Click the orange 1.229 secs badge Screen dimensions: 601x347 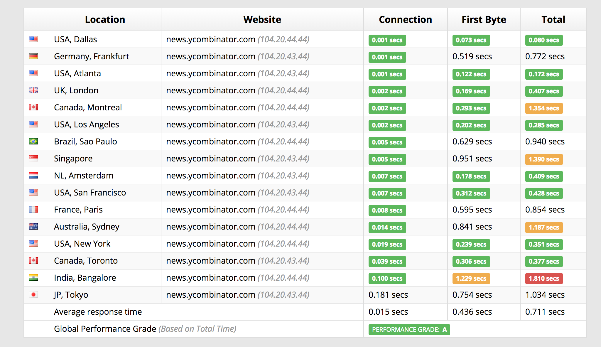(471, 278)
